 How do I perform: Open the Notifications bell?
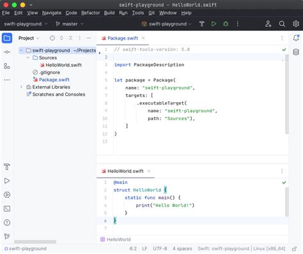[296, 38]
